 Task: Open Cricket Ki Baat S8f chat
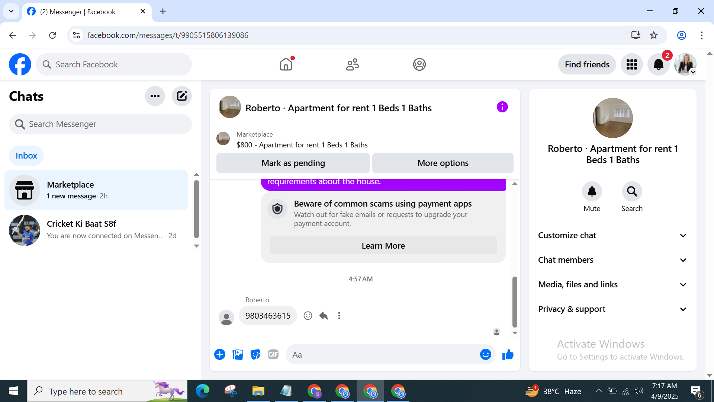point(96,230)
